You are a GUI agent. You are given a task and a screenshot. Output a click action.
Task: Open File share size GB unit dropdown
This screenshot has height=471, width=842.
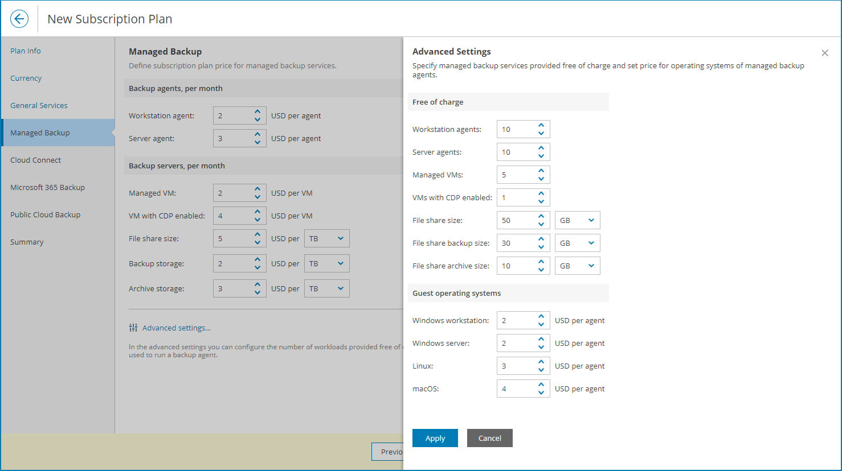577,220
